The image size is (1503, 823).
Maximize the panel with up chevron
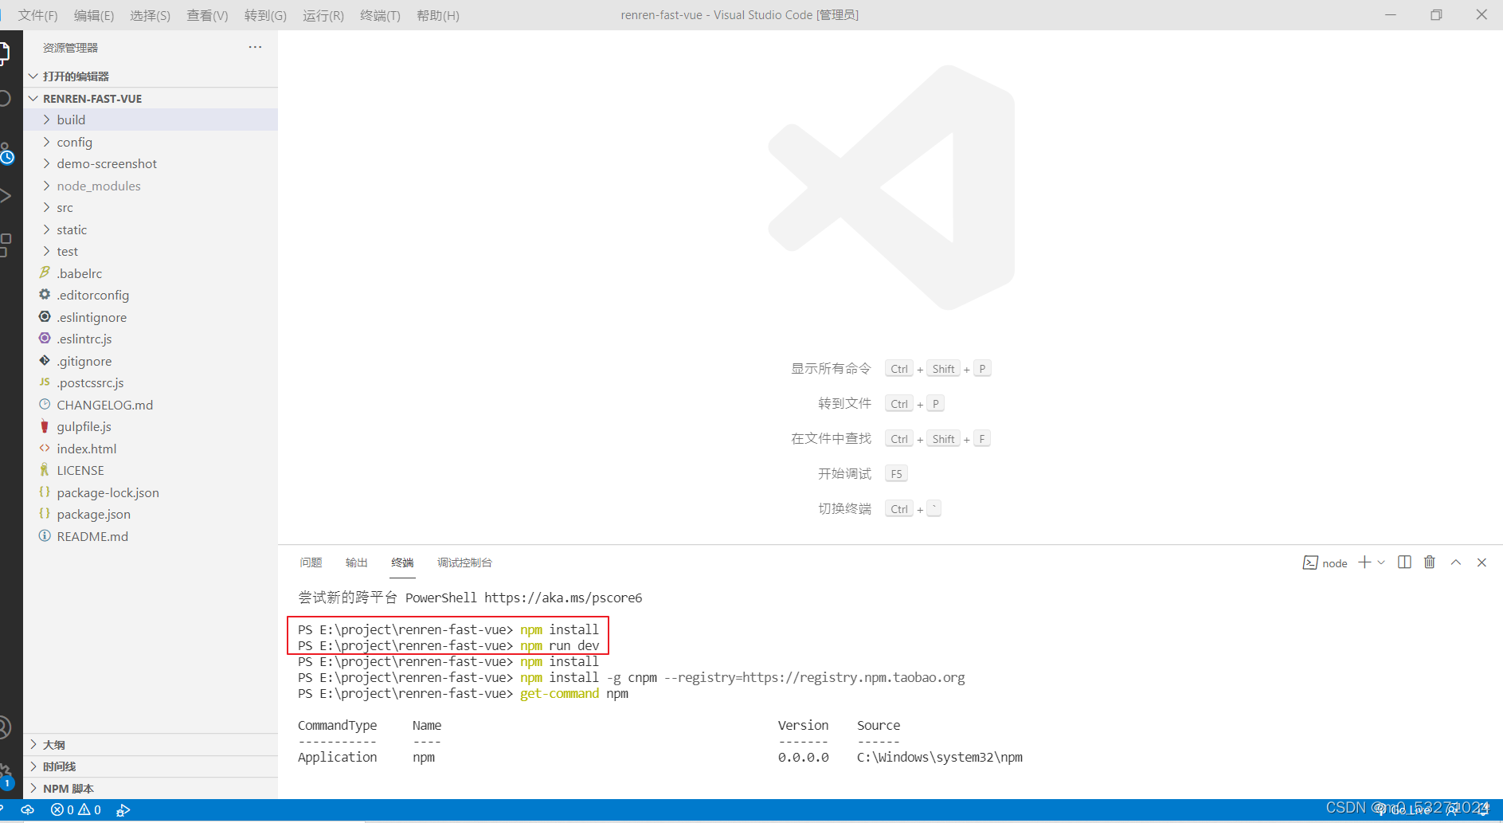coord(1456,562)
